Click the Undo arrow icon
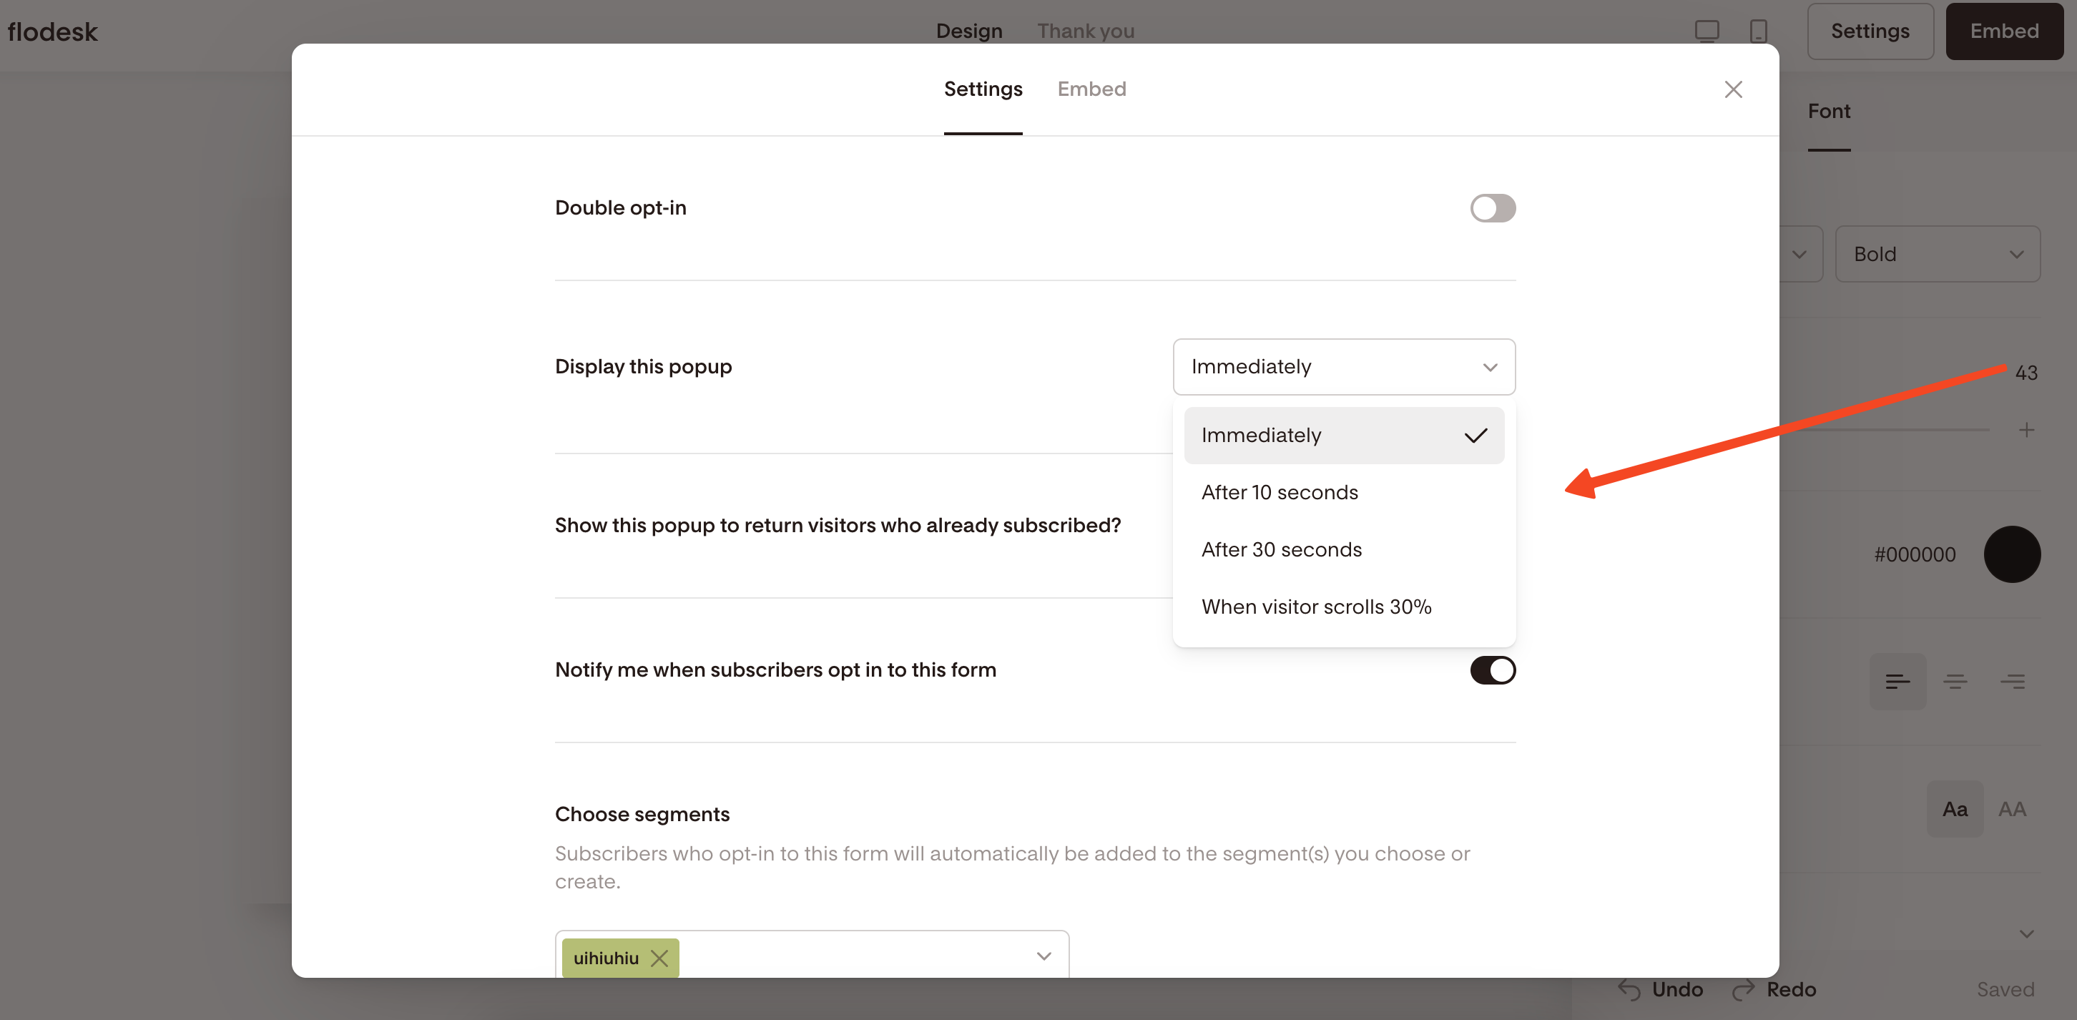The width and height of the screenshot is (2077, 1020). click(1629, 989)
